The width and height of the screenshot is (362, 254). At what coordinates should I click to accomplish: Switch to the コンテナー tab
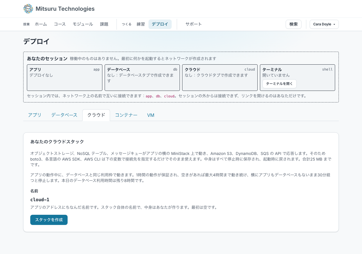126,115
